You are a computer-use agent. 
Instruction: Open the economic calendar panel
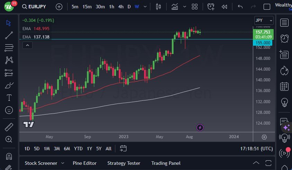coord(284,86)
